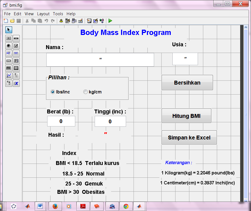
Task: Open the Tools menu
Action: click(58, 14)
